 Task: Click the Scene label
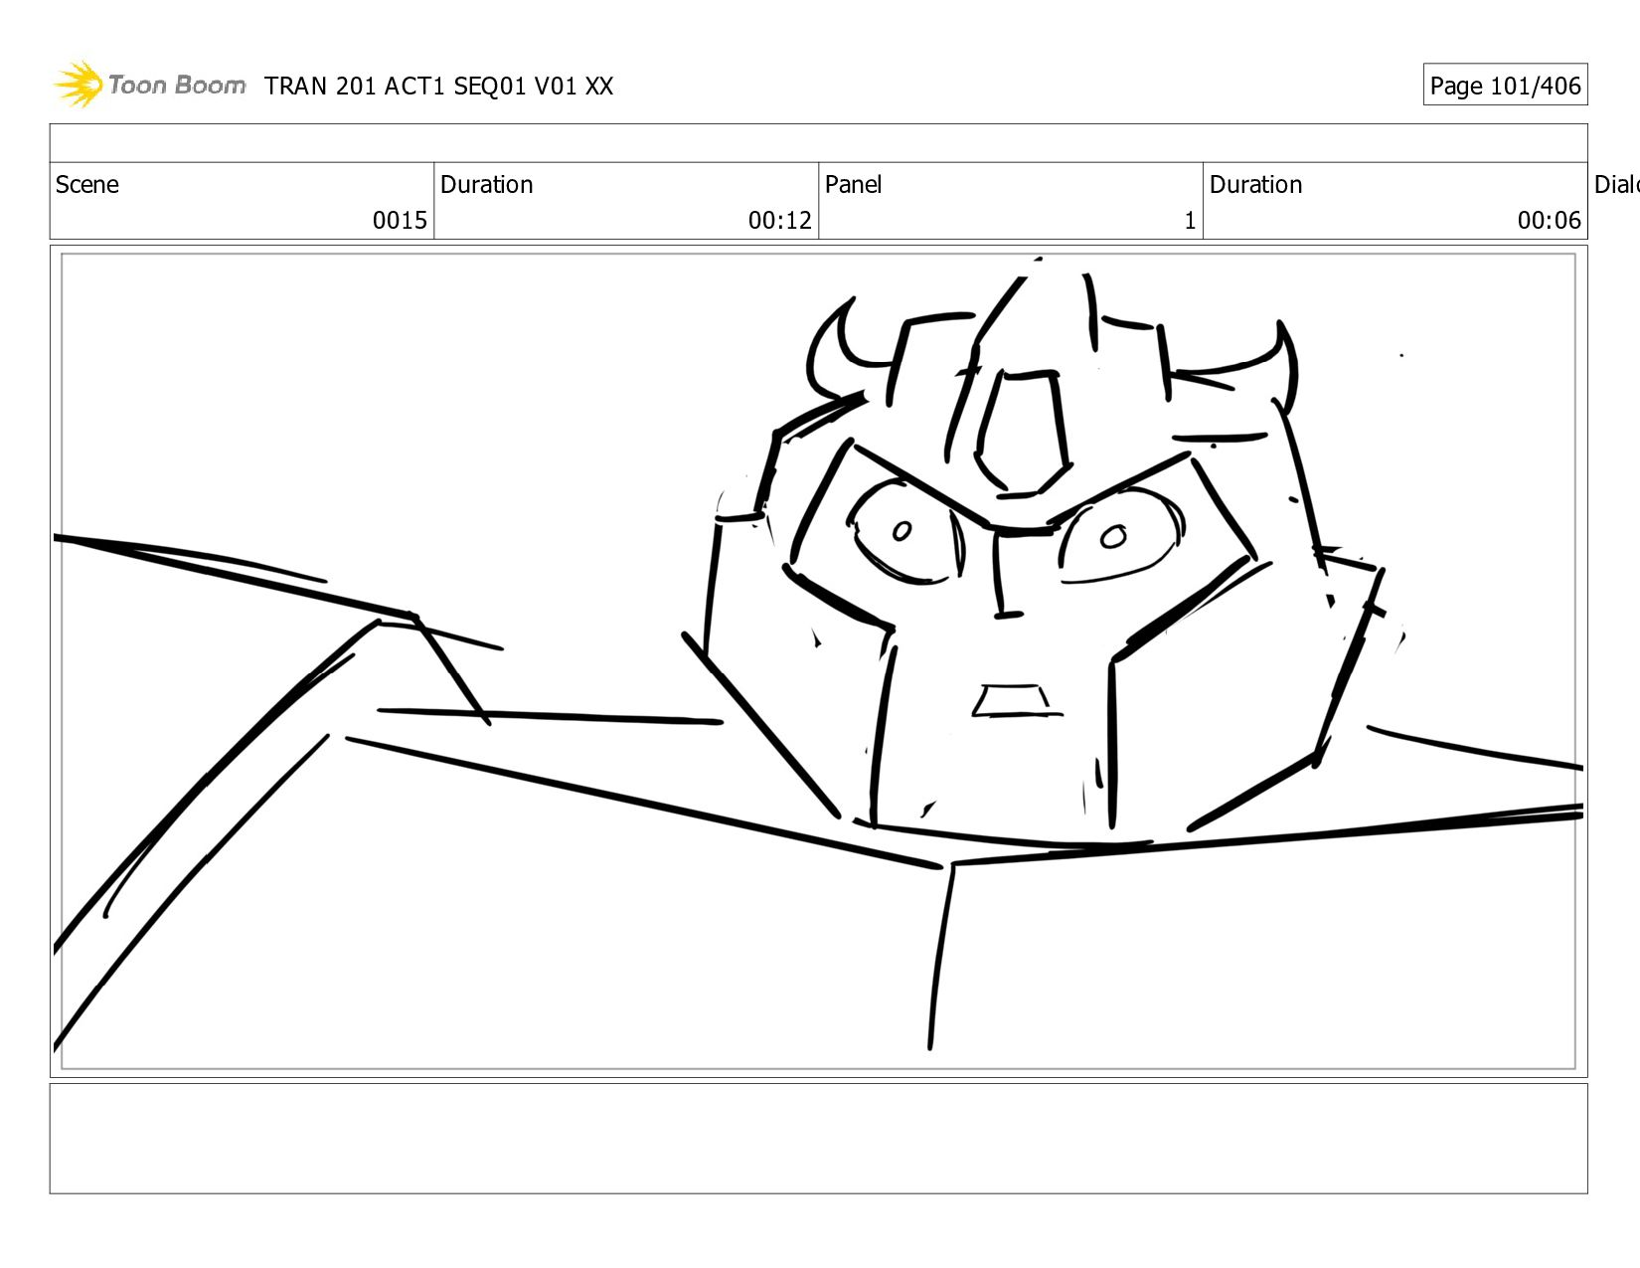pos(87,185)
